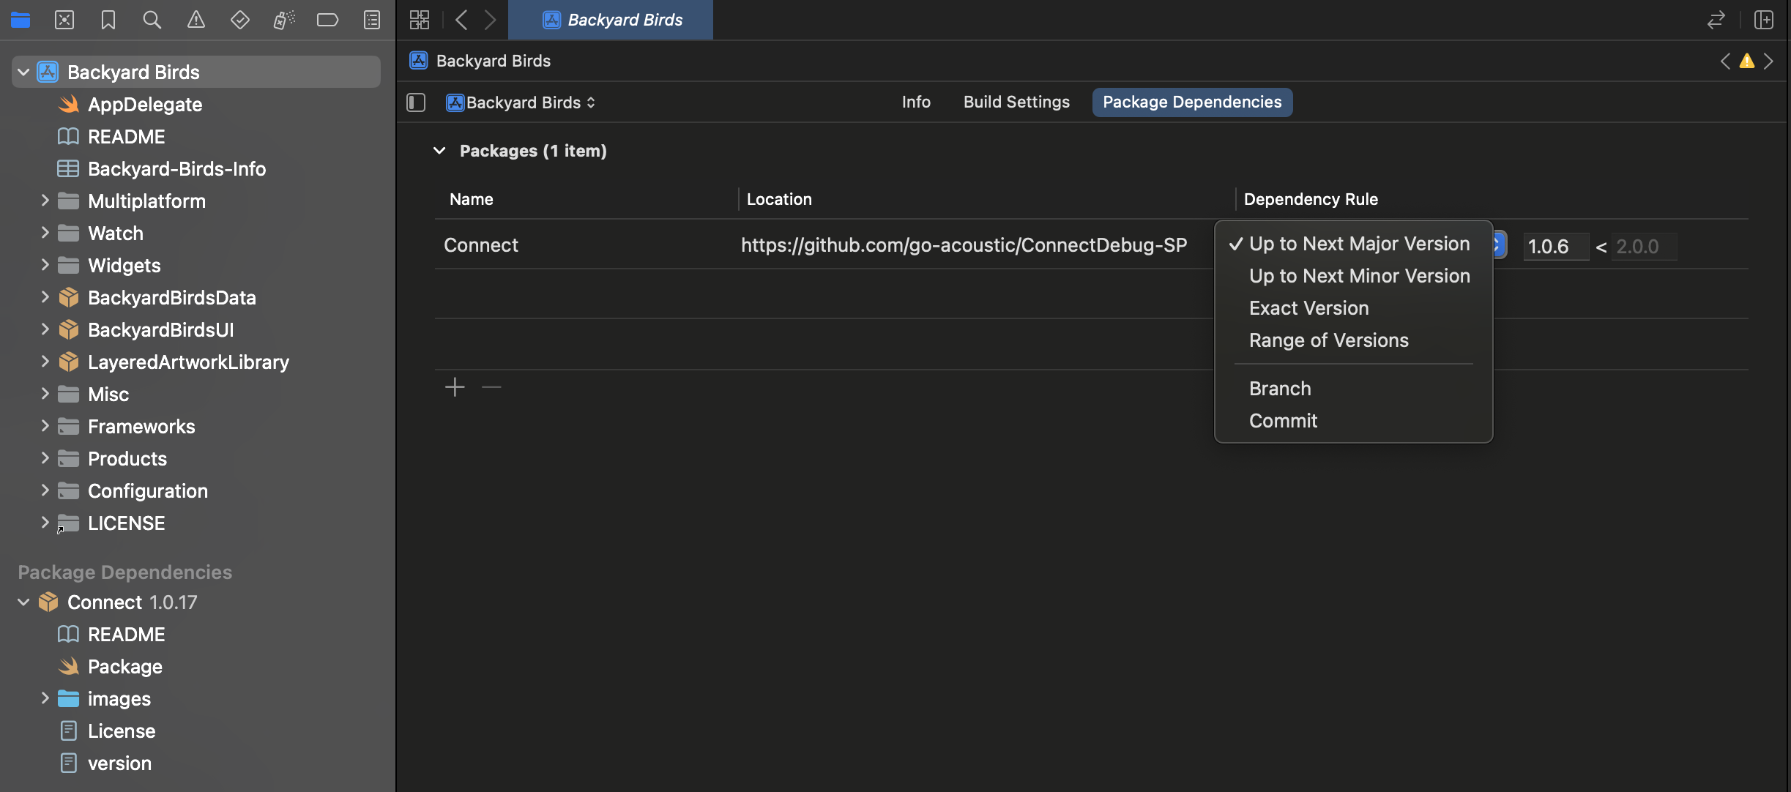The image size is (1791, 792).
Task: Choose Exact Version rule
Action: tap(1353, 308)
